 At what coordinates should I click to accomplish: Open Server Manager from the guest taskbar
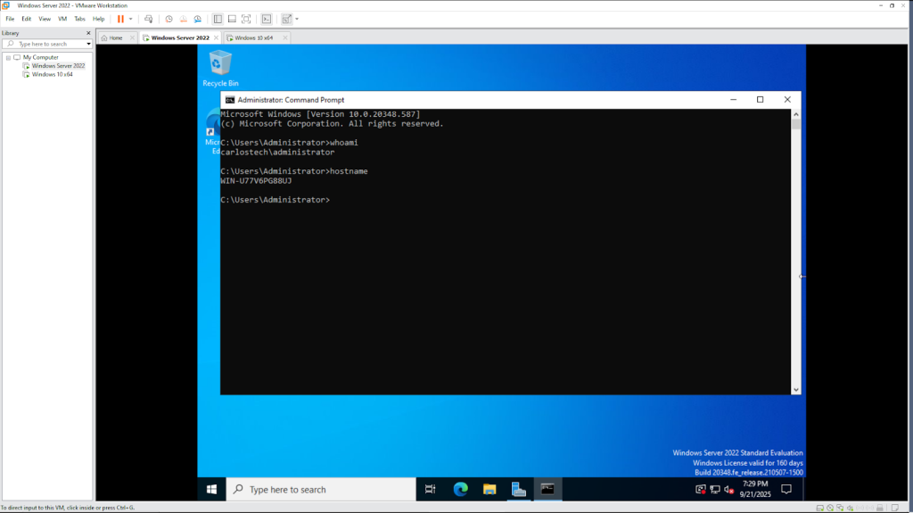pos(518,489)
